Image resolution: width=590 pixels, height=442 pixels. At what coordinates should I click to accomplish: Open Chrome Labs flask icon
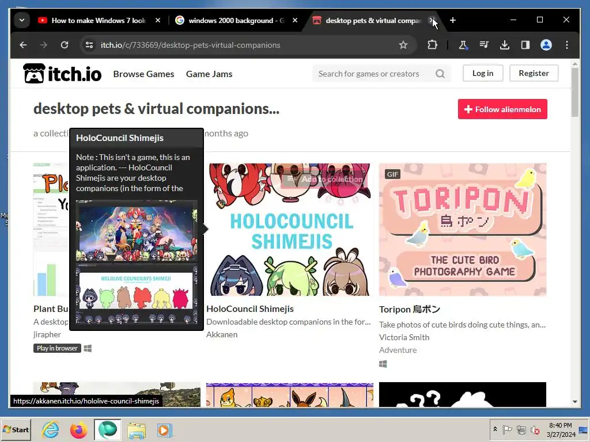(463, 45)
